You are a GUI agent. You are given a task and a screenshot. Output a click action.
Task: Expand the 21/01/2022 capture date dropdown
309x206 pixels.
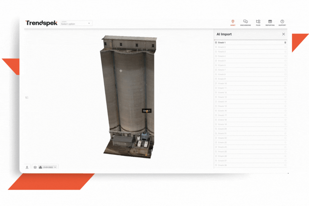(48, 167)
